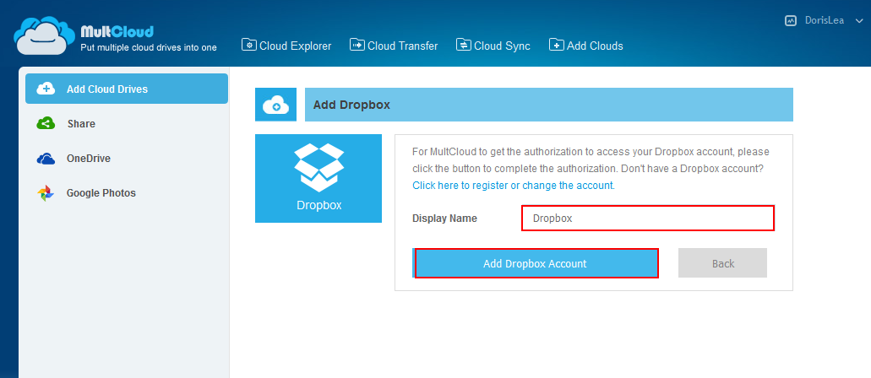Image resolution: width=871 pixels, height=378 pixels.
Task: Click the Cloud Explorer icon
Action: pyautogui.click(x=249, y=45)
